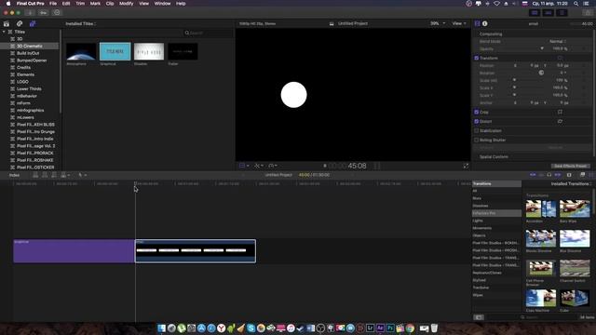The image size is (596, 335).
Task: Open the Installed Titles dropdown
Action: pyautogui.click(x=81, y=23)
